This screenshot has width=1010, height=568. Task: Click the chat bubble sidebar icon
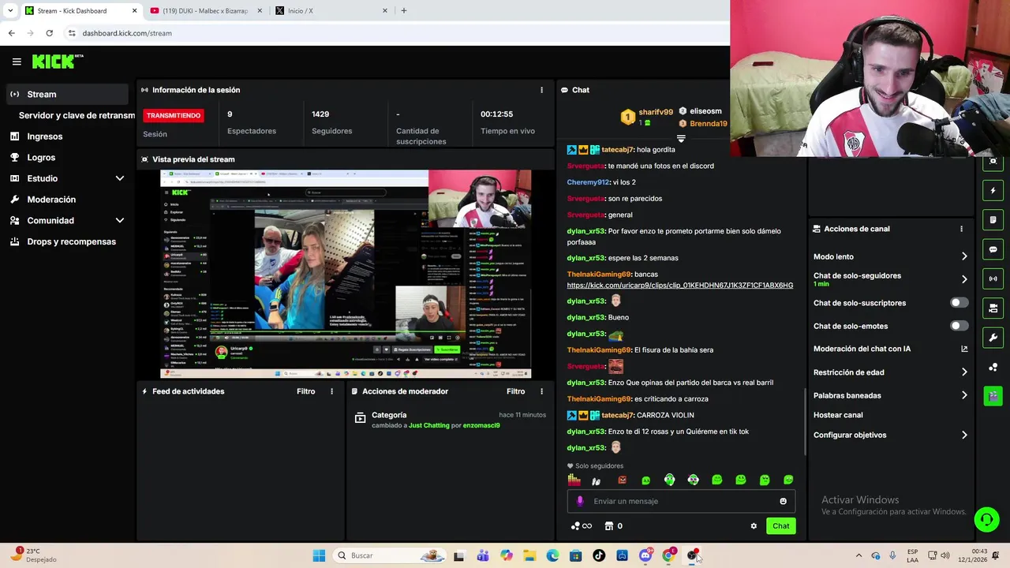pos(993,249)
